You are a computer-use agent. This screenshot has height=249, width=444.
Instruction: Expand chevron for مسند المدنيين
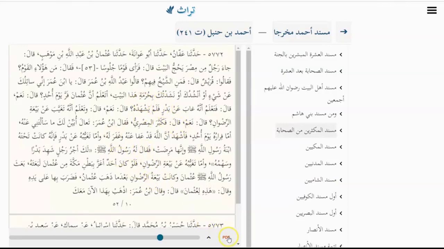(341, 164)
